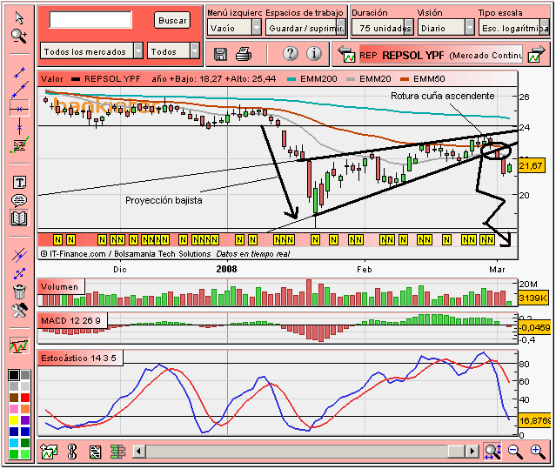Image resolution: width=556 pixels, height=469 pixels.
Task: Select the text label tool
Action: click(19, 183)
